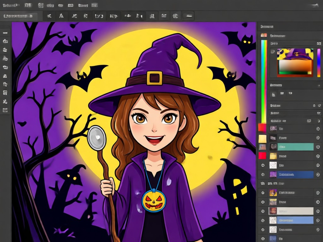Click the witch hat preview thumbnail
The image size is (323, 242).
pos(295,54)
